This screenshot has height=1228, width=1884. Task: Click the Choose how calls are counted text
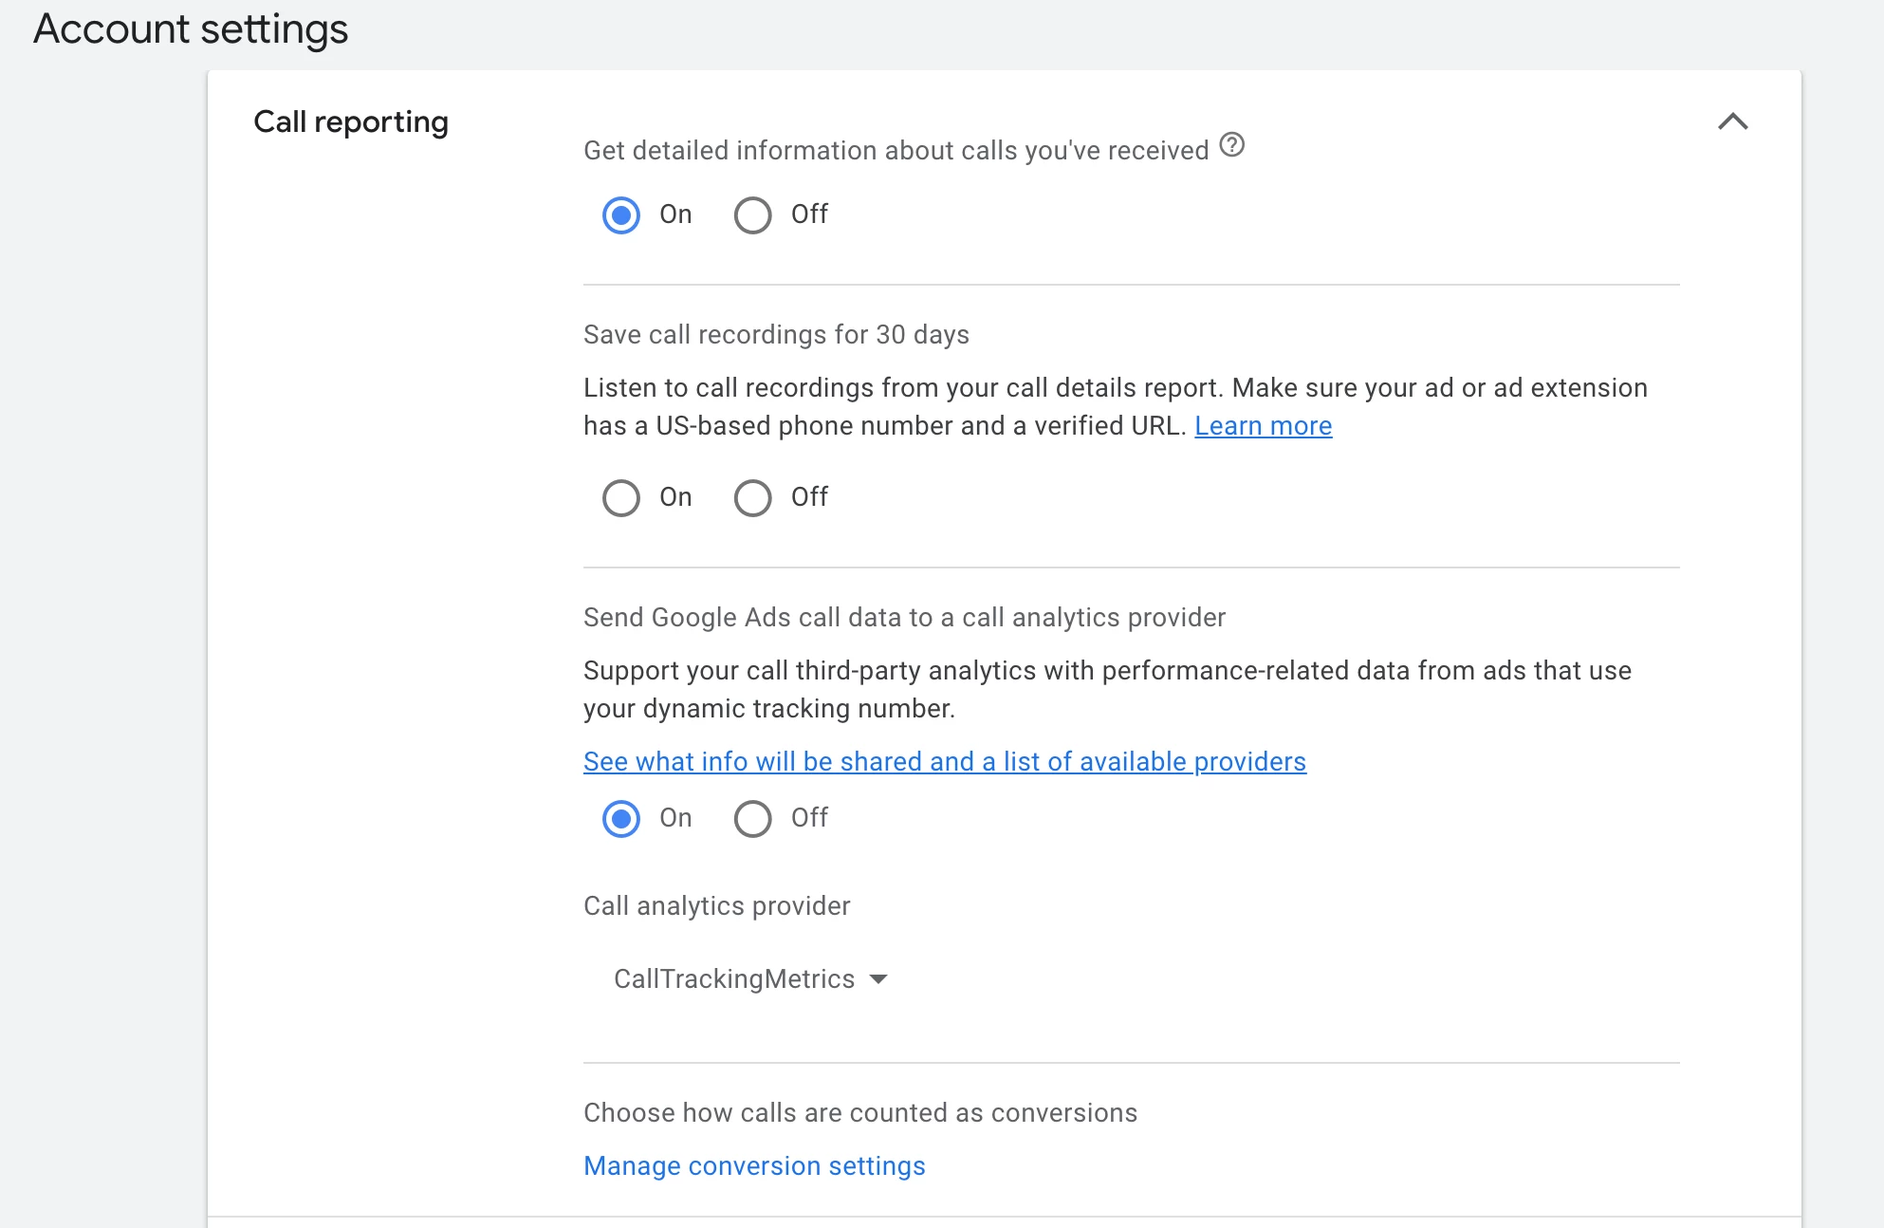(x=859, y=1113)
